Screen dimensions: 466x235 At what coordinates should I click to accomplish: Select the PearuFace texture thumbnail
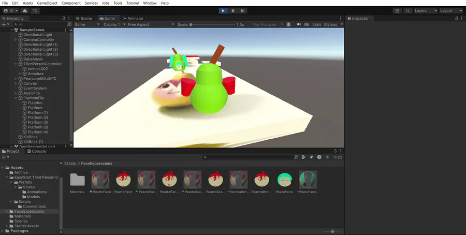point(284,180)
